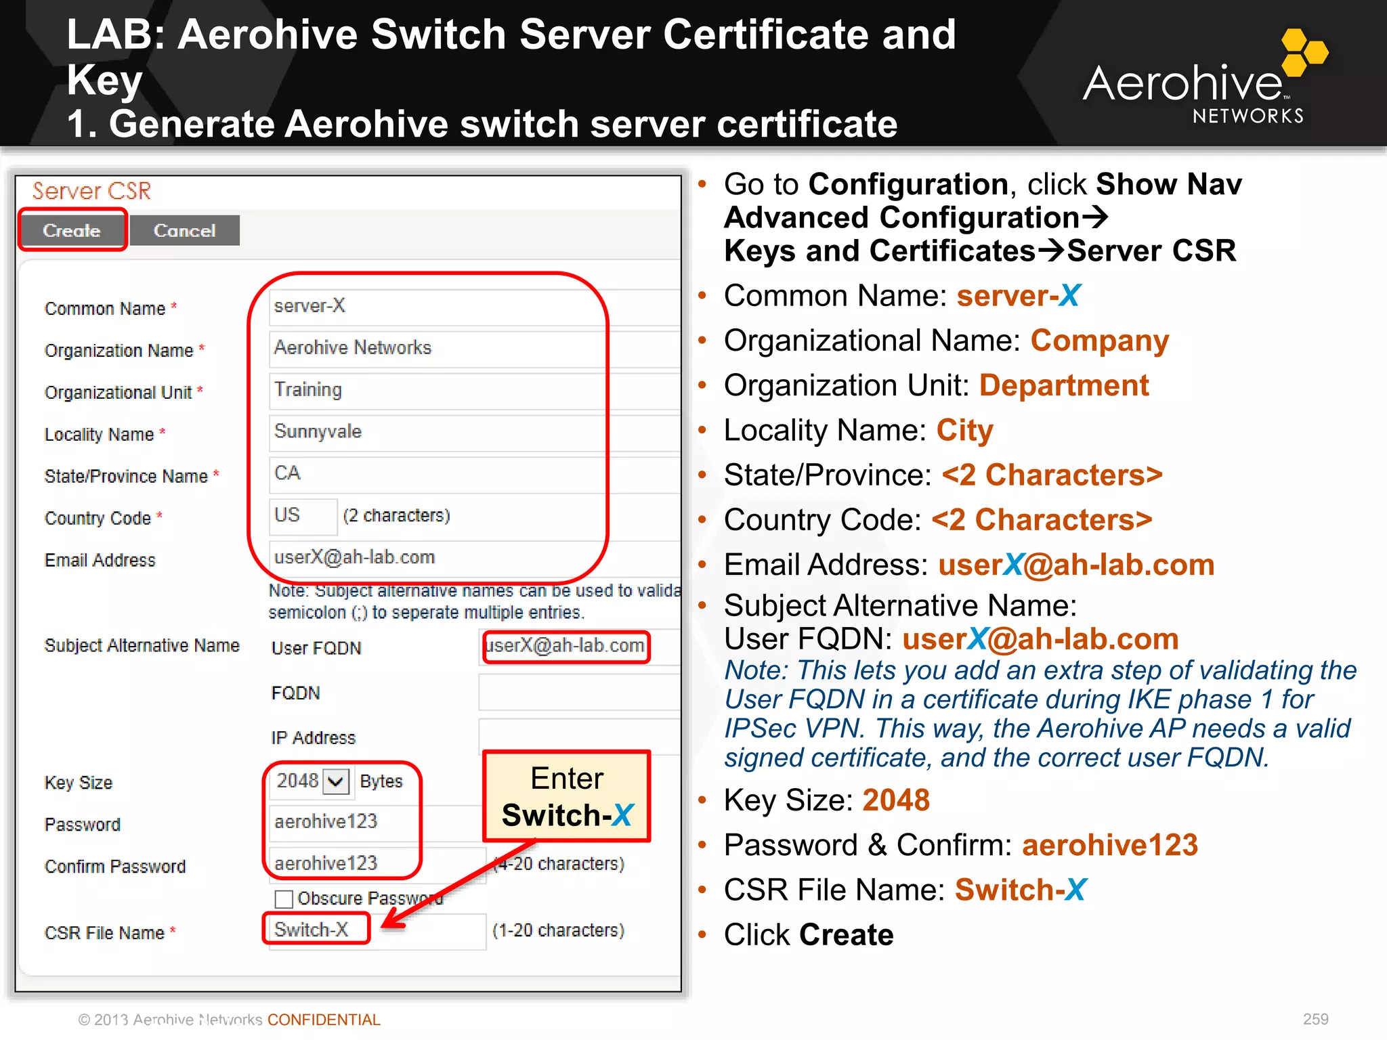
Task: Click the 'Subject Alternative Name' label
Action: 142,646
